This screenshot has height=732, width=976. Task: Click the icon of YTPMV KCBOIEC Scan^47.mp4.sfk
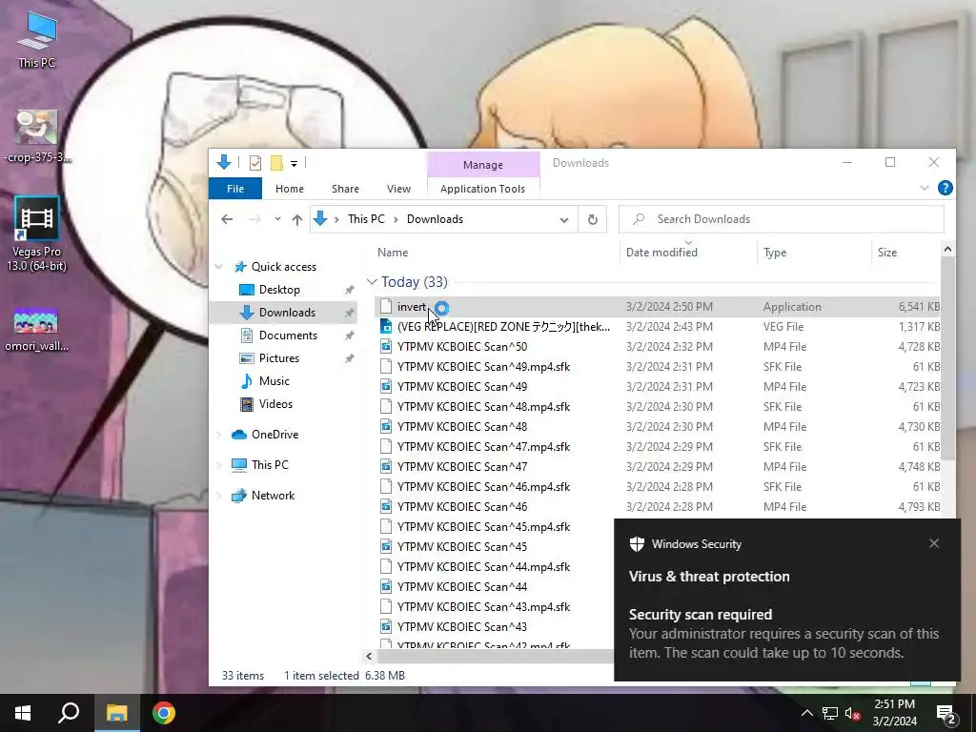pos(386,447)
